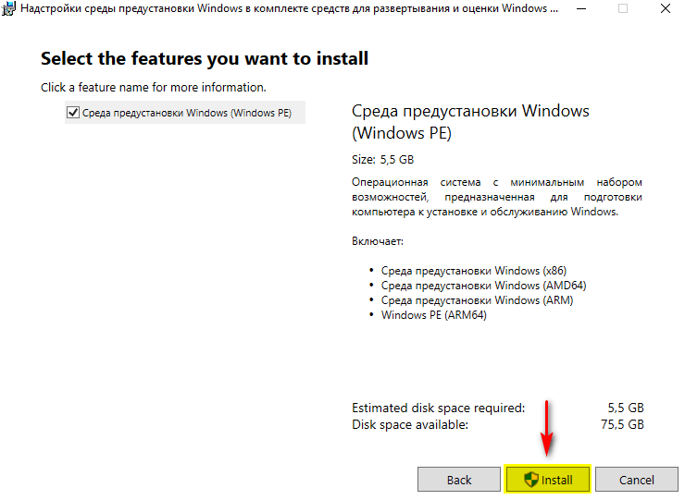Go back with the Back button
This screenshot has height=500, width=685.
point(459,480)
